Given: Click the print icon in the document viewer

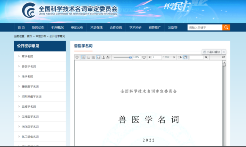Looking at the screenshot, I should tap(77, 57).
